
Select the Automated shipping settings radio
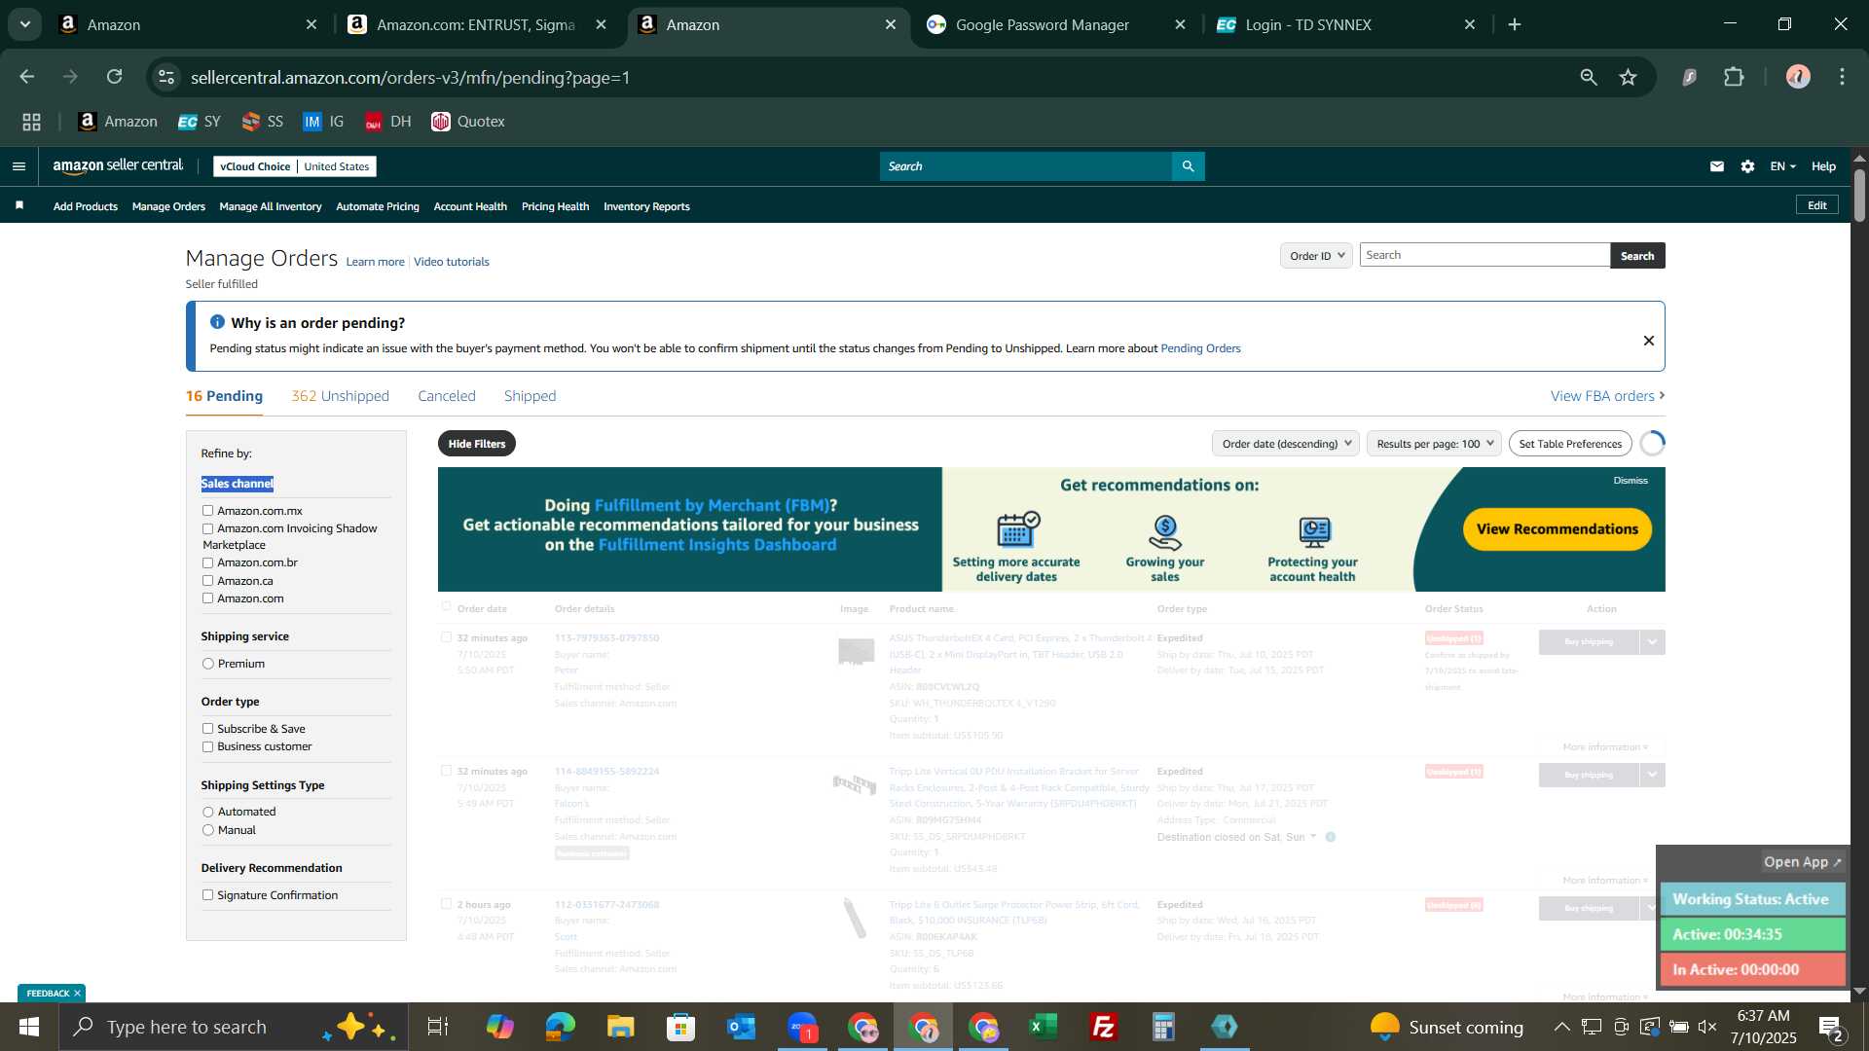click(207, 812)
